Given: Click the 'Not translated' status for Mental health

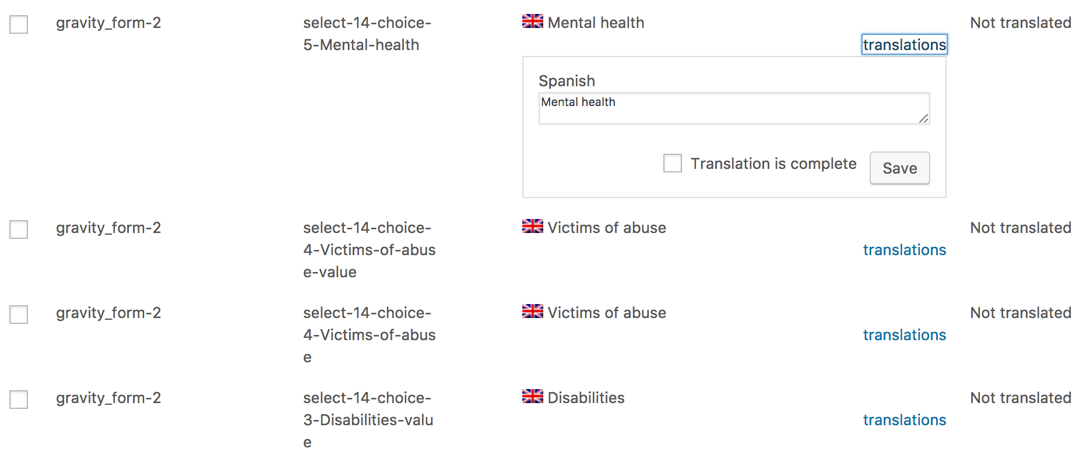Looking at the screenshot, I should pyautogui.click(x=1020, y=23).
